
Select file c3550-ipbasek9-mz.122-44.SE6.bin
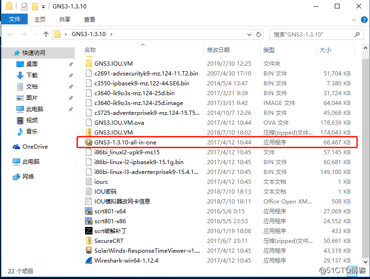coord(142,83)
